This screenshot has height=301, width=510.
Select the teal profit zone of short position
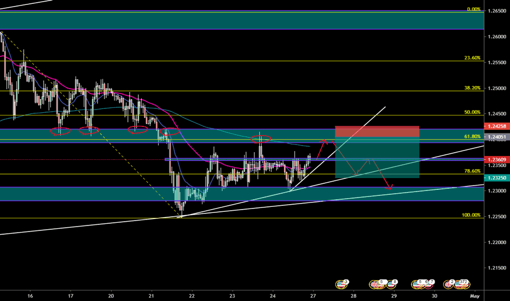coord(377,158)
